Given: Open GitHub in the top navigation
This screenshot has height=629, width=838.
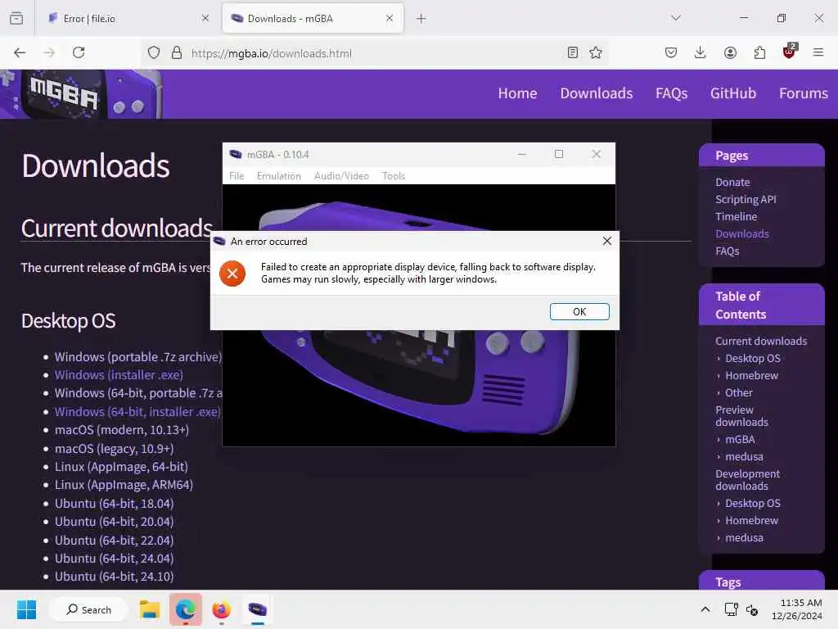Looking at the screenshot, I should 732,93.
